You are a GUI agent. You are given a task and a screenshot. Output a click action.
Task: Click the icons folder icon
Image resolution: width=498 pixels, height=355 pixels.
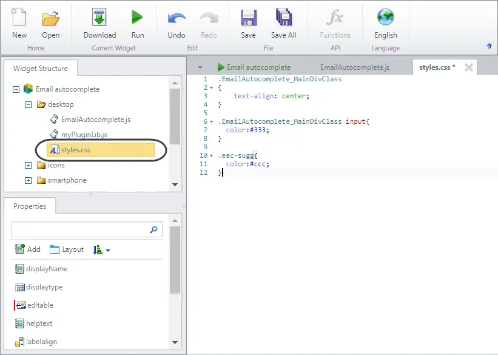point(41,165)
